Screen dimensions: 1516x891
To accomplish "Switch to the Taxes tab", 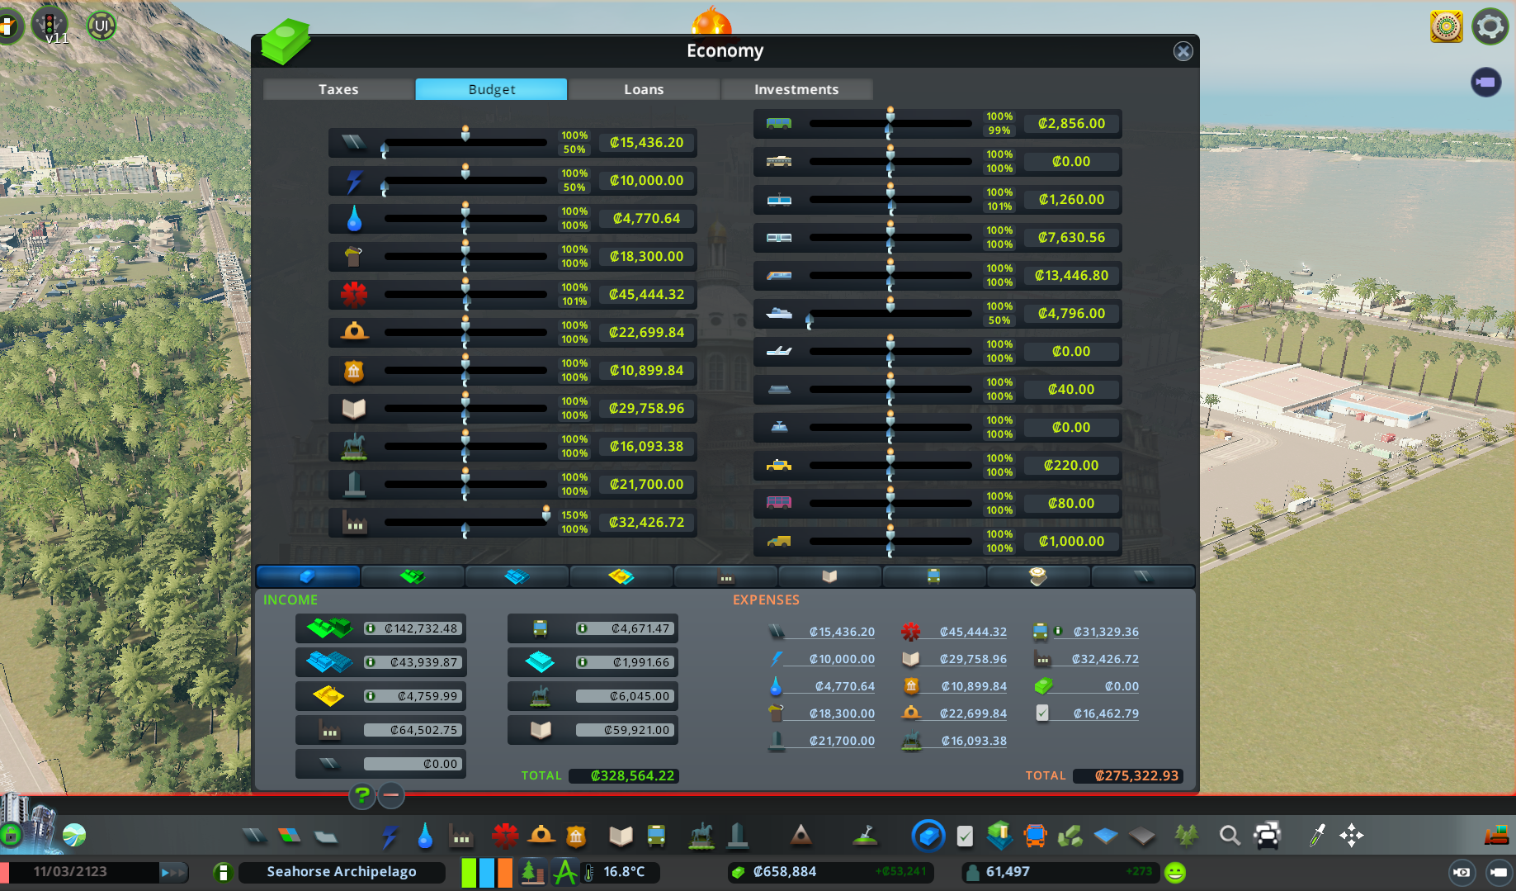I will 338,89.
